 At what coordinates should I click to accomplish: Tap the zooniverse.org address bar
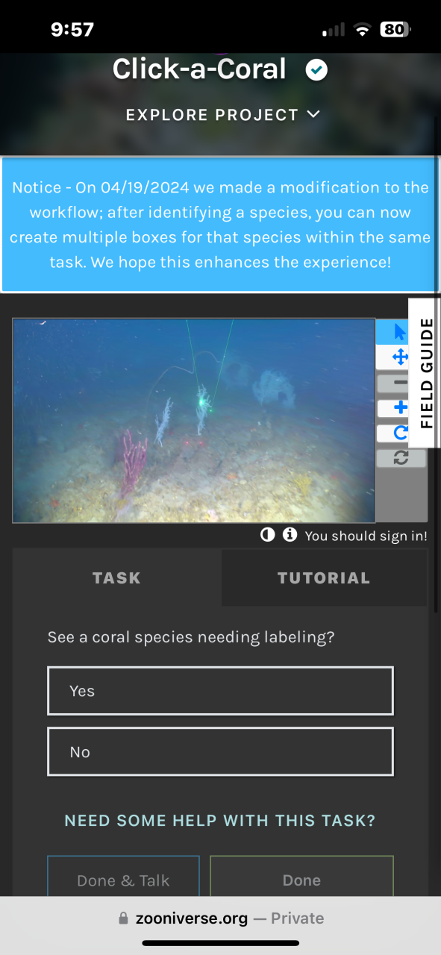(x=220, y=918)
